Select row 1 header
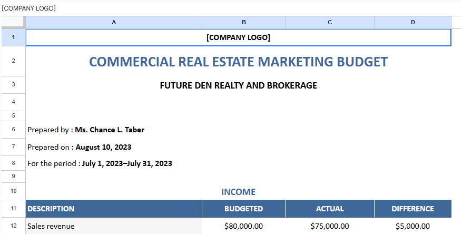Viewport: 462px width, 234px height. pyautogui.click(x=13, y=37)
